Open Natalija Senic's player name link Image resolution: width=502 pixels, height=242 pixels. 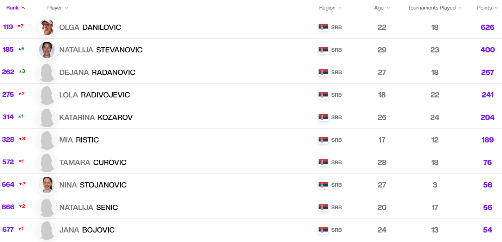88,208
